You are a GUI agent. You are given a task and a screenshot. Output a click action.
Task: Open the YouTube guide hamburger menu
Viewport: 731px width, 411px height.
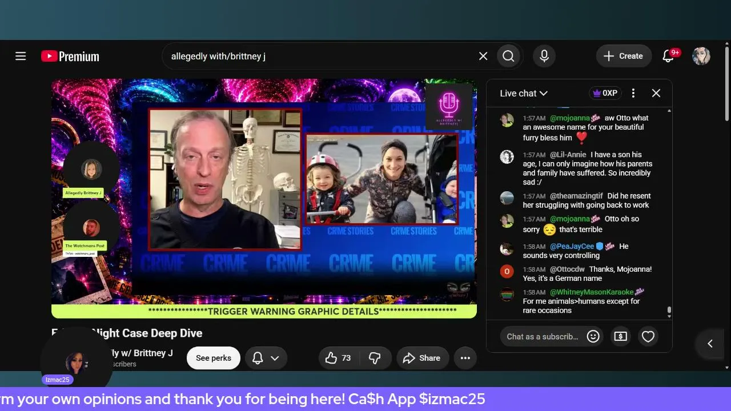[x=21, y=56]
